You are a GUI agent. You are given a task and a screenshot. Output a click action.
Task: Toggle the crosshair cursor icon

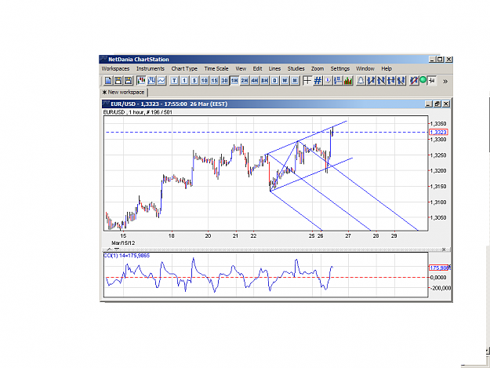307,81
